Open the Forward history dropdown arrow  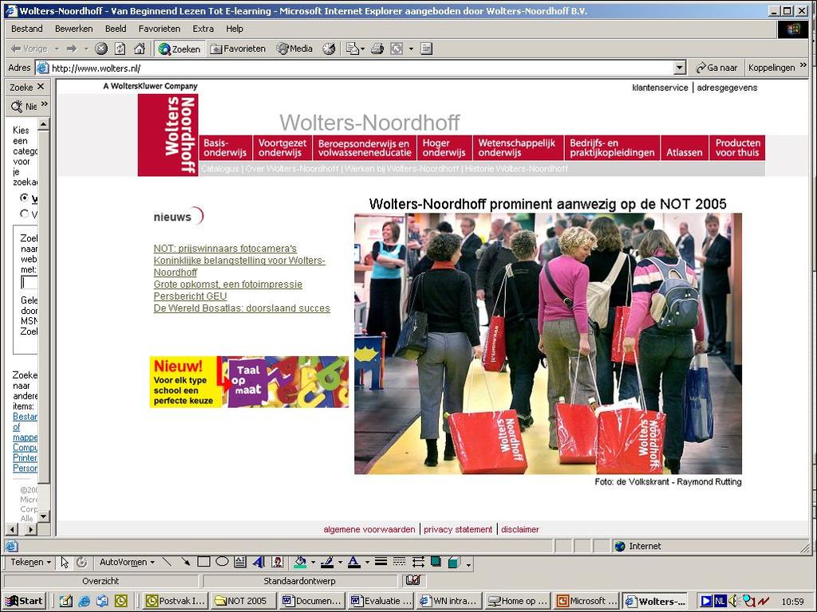pos(86,49)
